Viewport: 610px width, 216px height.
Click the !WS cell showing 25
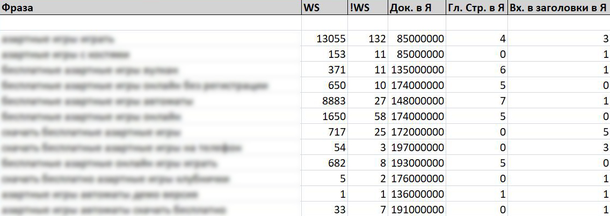368,132
